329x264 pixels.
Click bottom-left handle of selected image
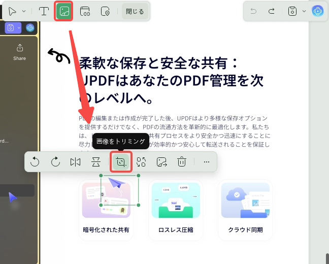click(101, 205)
